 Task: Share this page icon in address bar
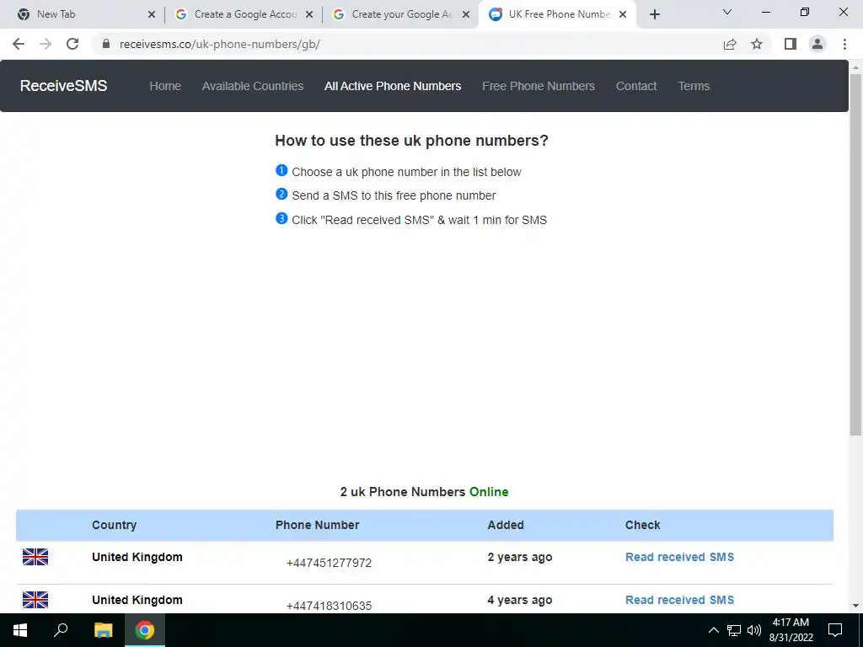click(x=730, y=44)
